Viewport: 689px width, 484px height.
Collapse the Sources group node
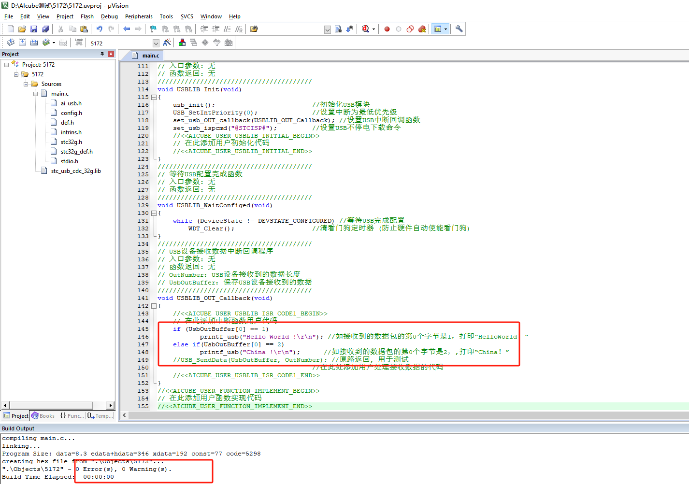pyautogui.click(x=26, y=84)
